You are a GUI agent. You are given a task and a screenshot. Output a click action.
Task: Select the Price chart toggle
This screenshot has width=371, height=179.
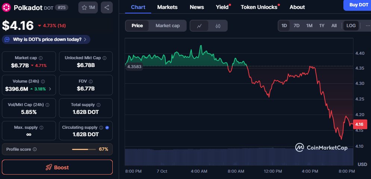point(137,26)
